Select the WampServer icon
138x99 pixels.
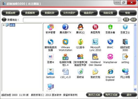110,57
